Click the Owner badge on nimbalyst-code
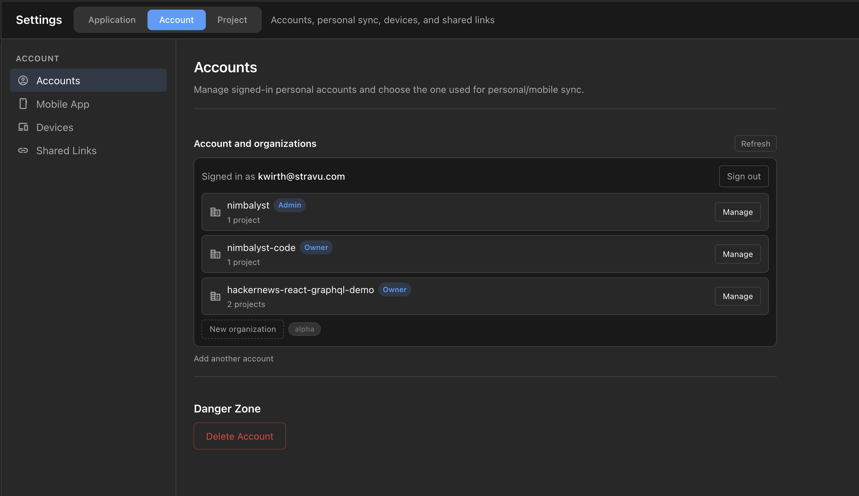The image size is (859, 496). coord(316,247)
